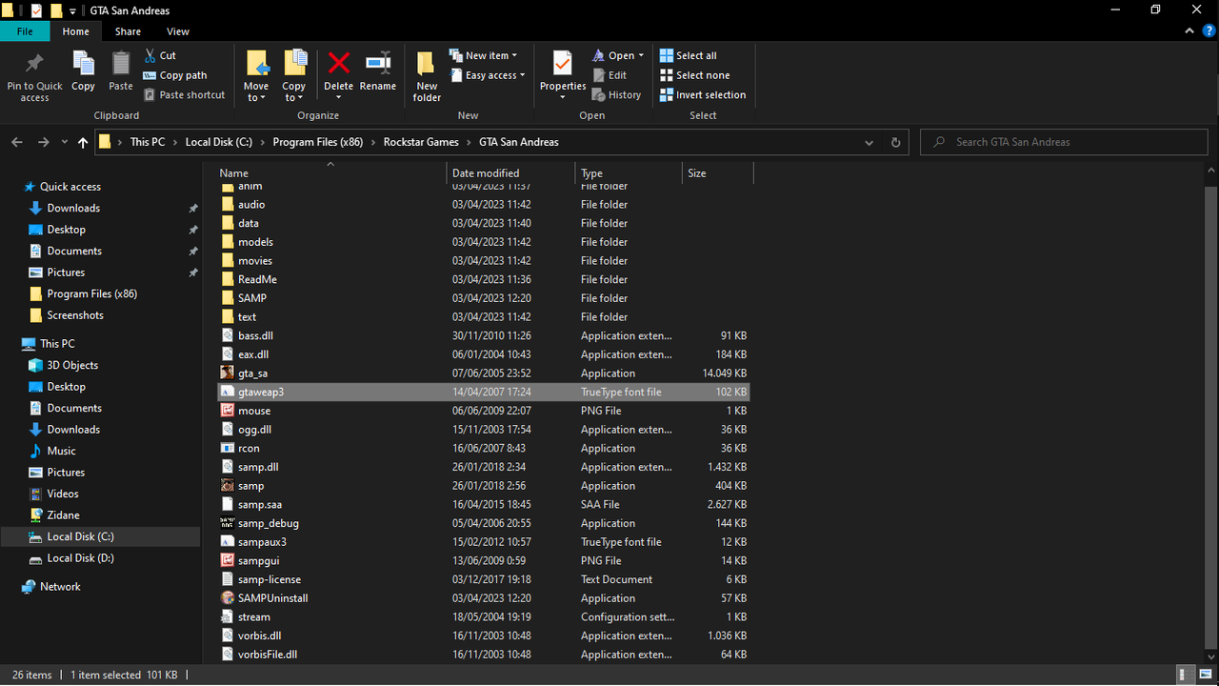The image size is (1219, 686).
Task: Switch to the Share ribbon tab
Action: click(128, 31)
